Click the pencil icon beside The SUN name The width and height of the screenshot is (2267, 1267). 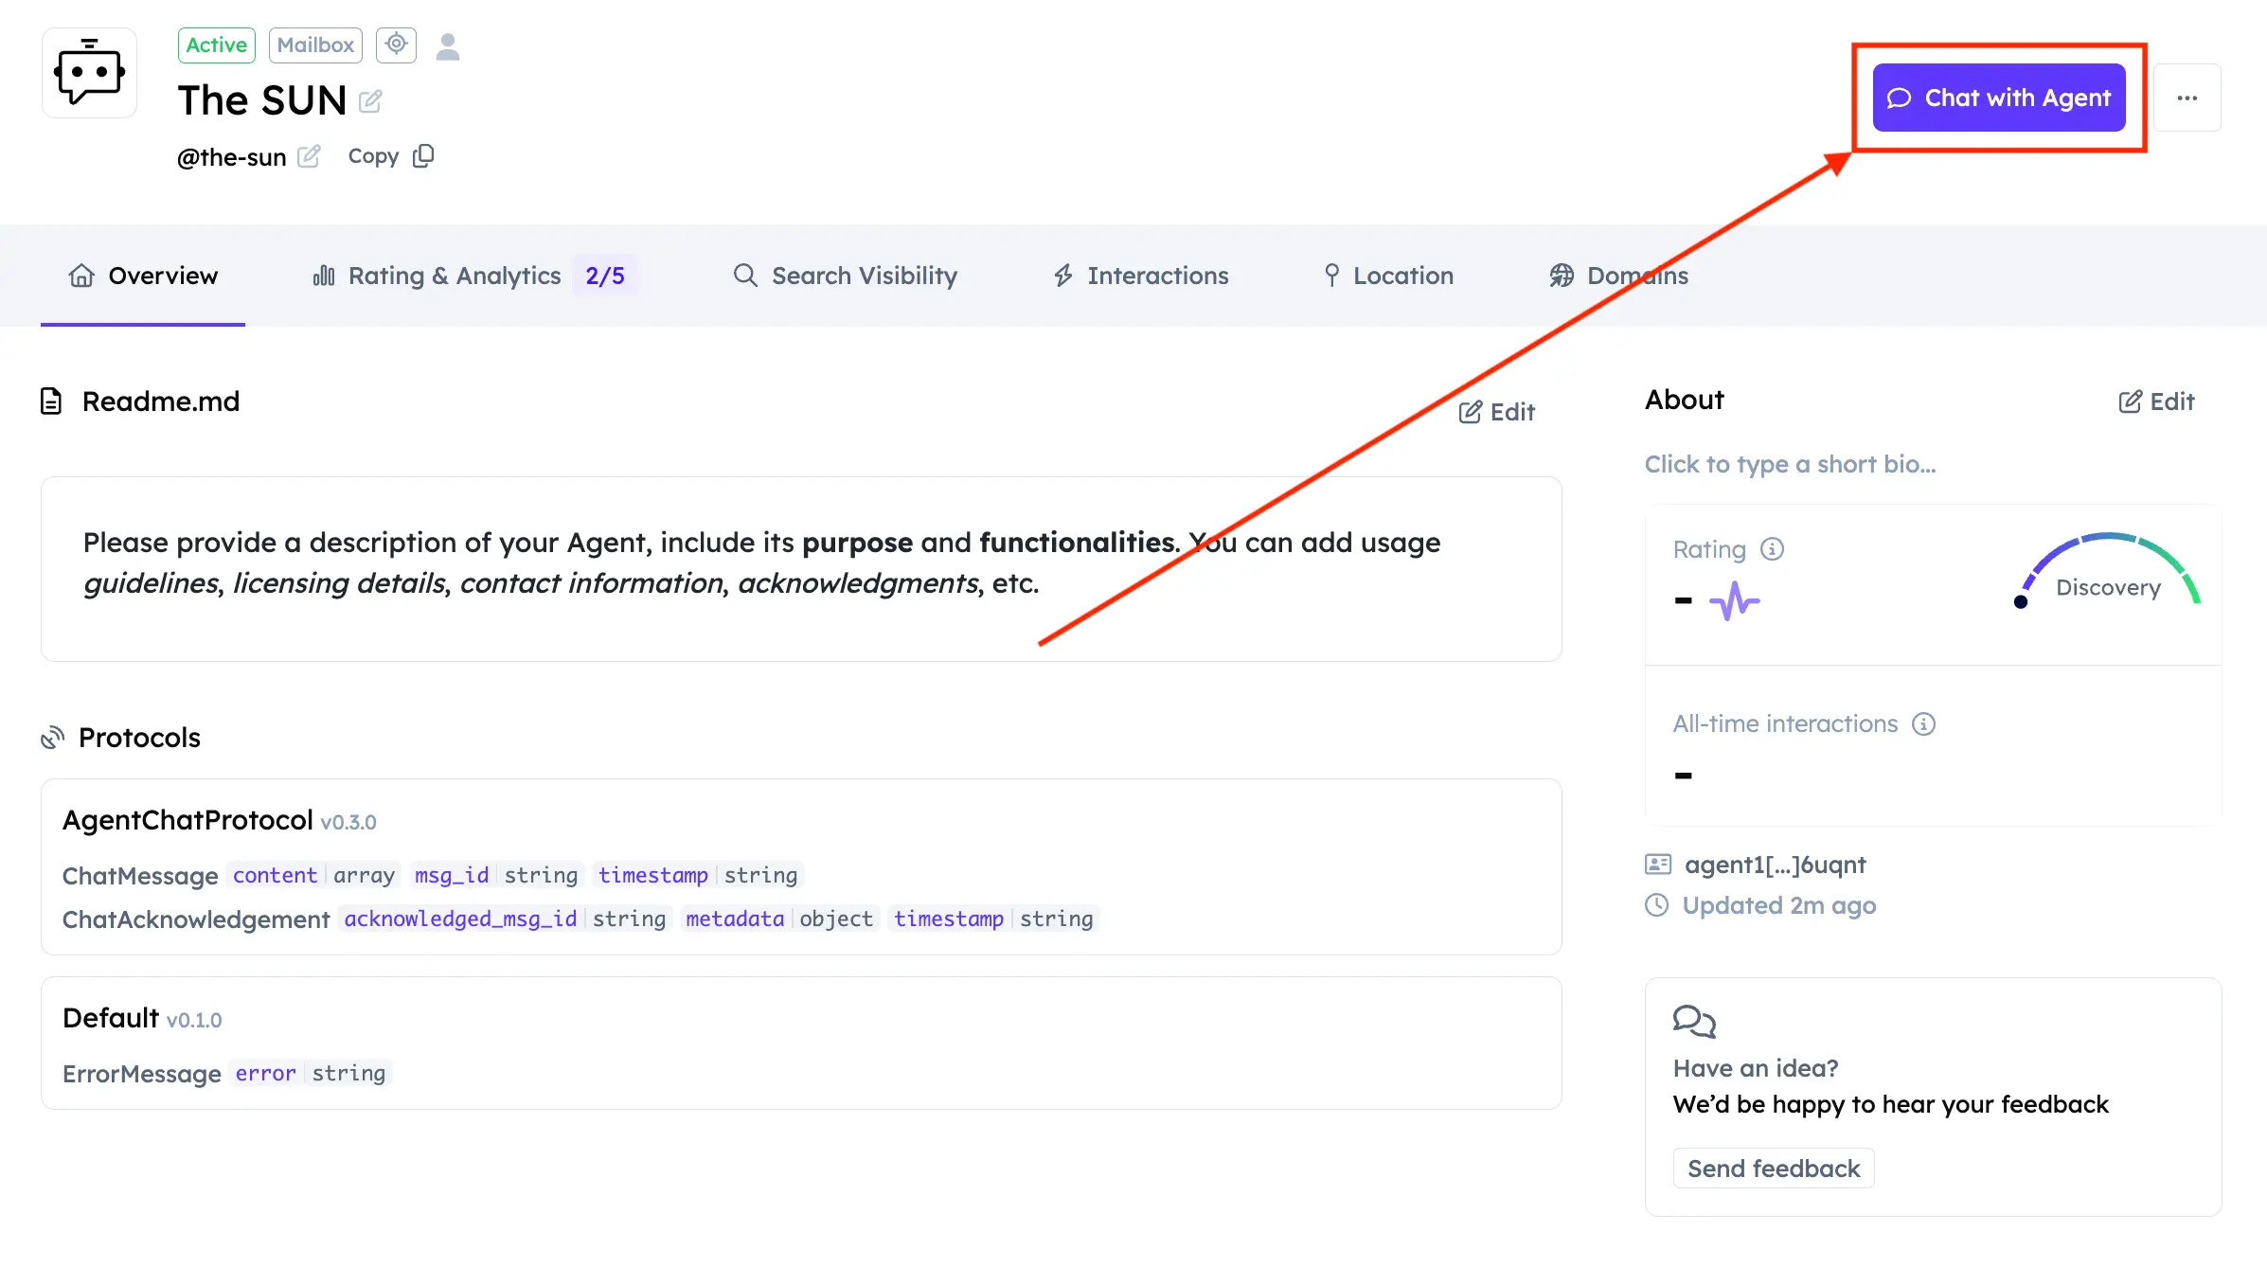[x=370, y=101]
